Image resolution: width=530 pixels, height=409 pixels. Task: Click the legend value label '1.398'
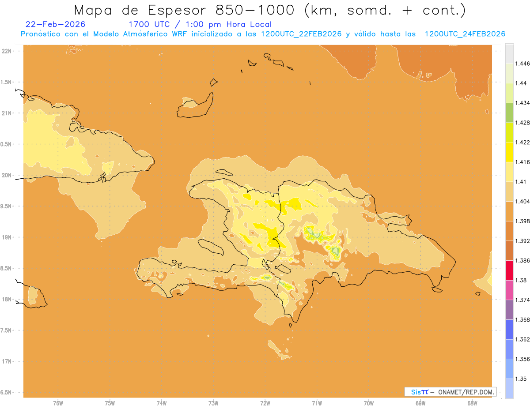(x=522, y=221)
